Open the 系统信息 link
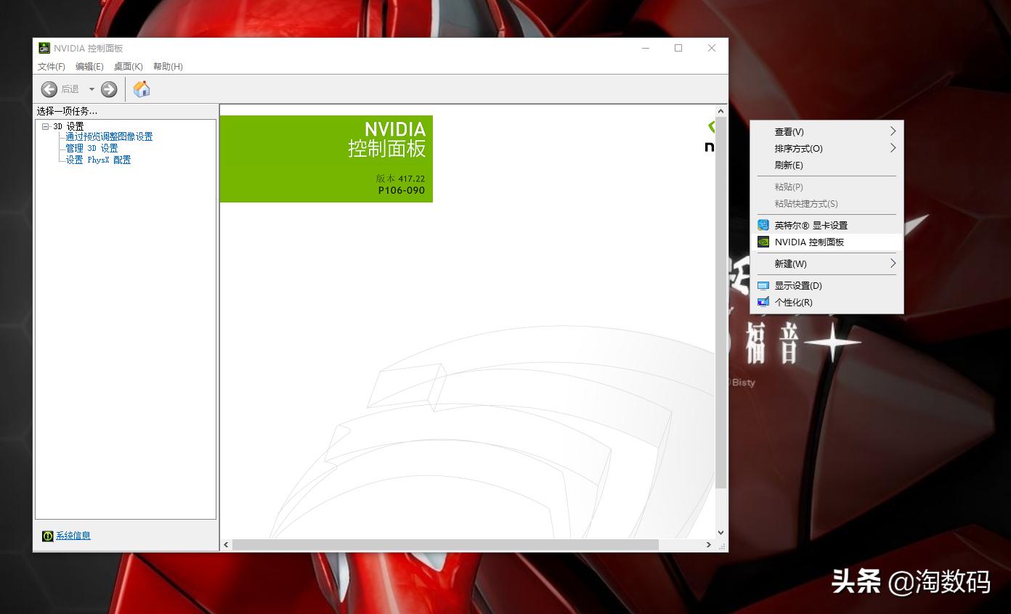This screenshot has width=1011, height=614. (x=73, y=536)
